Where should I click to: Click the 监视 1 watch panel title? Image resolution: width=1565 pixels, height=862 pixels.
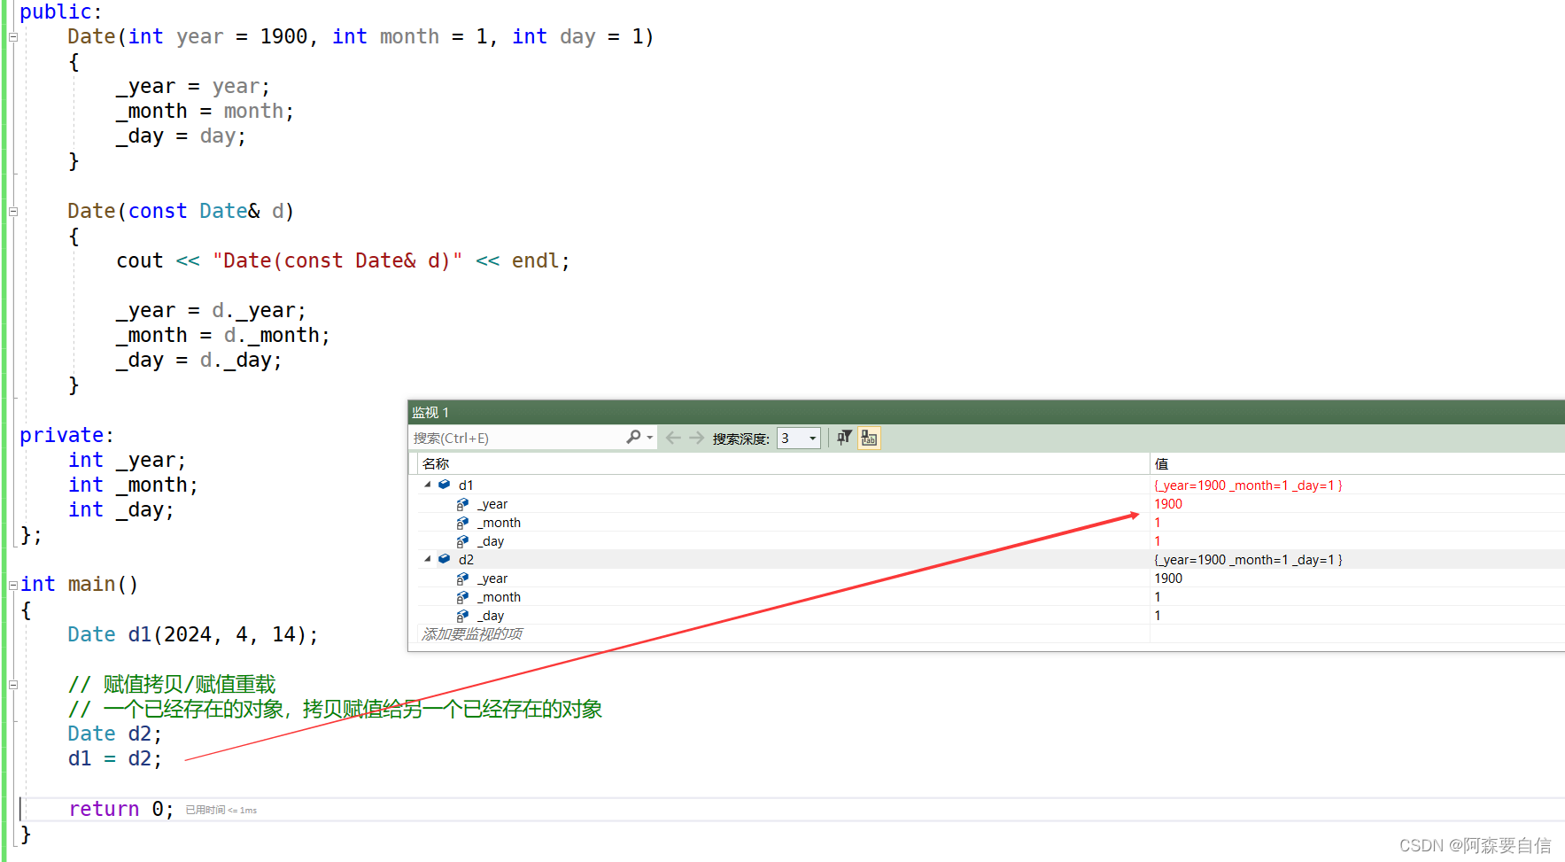pyautogui.click(x=430, y=412)
